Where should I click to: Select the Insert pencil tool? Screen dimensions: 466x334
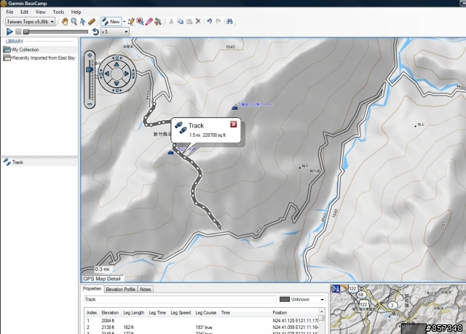tap(131, 21)
